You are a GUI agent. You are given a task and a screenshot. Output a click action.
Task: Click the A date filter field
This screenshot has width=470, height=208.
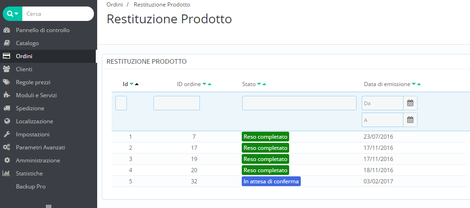383,120
